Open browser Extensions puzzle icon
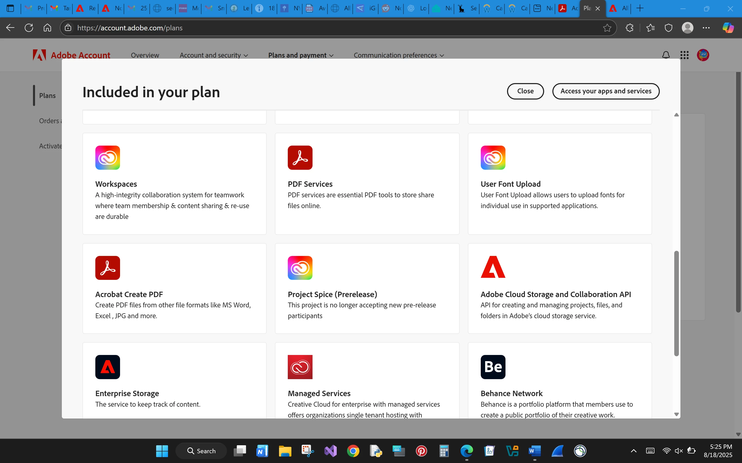Screen dimensions: 742x463 point(629,28)
